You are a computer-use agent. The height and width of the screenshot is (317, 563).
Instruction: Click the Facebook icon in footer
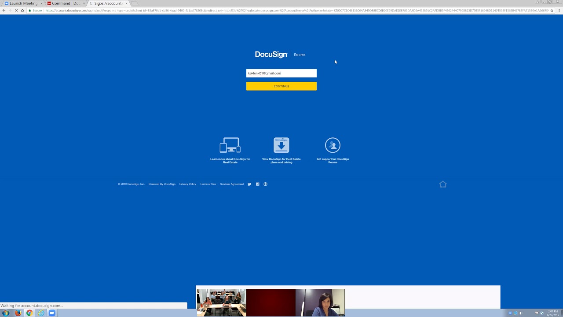coord(258,184)
